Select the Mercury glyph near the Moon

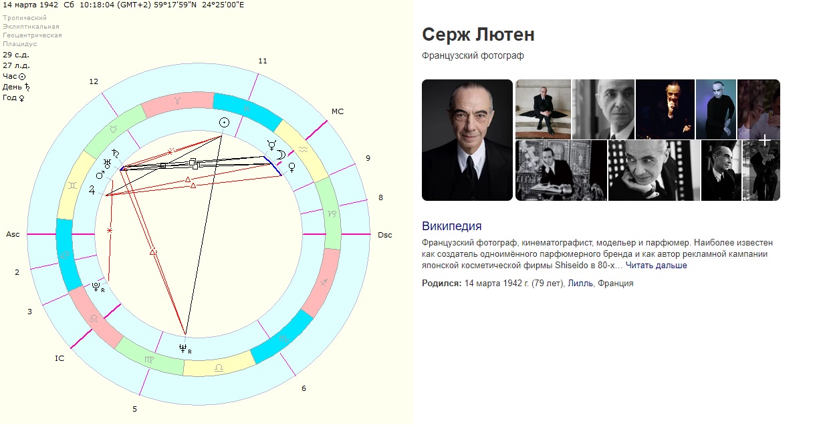point(271,143)
